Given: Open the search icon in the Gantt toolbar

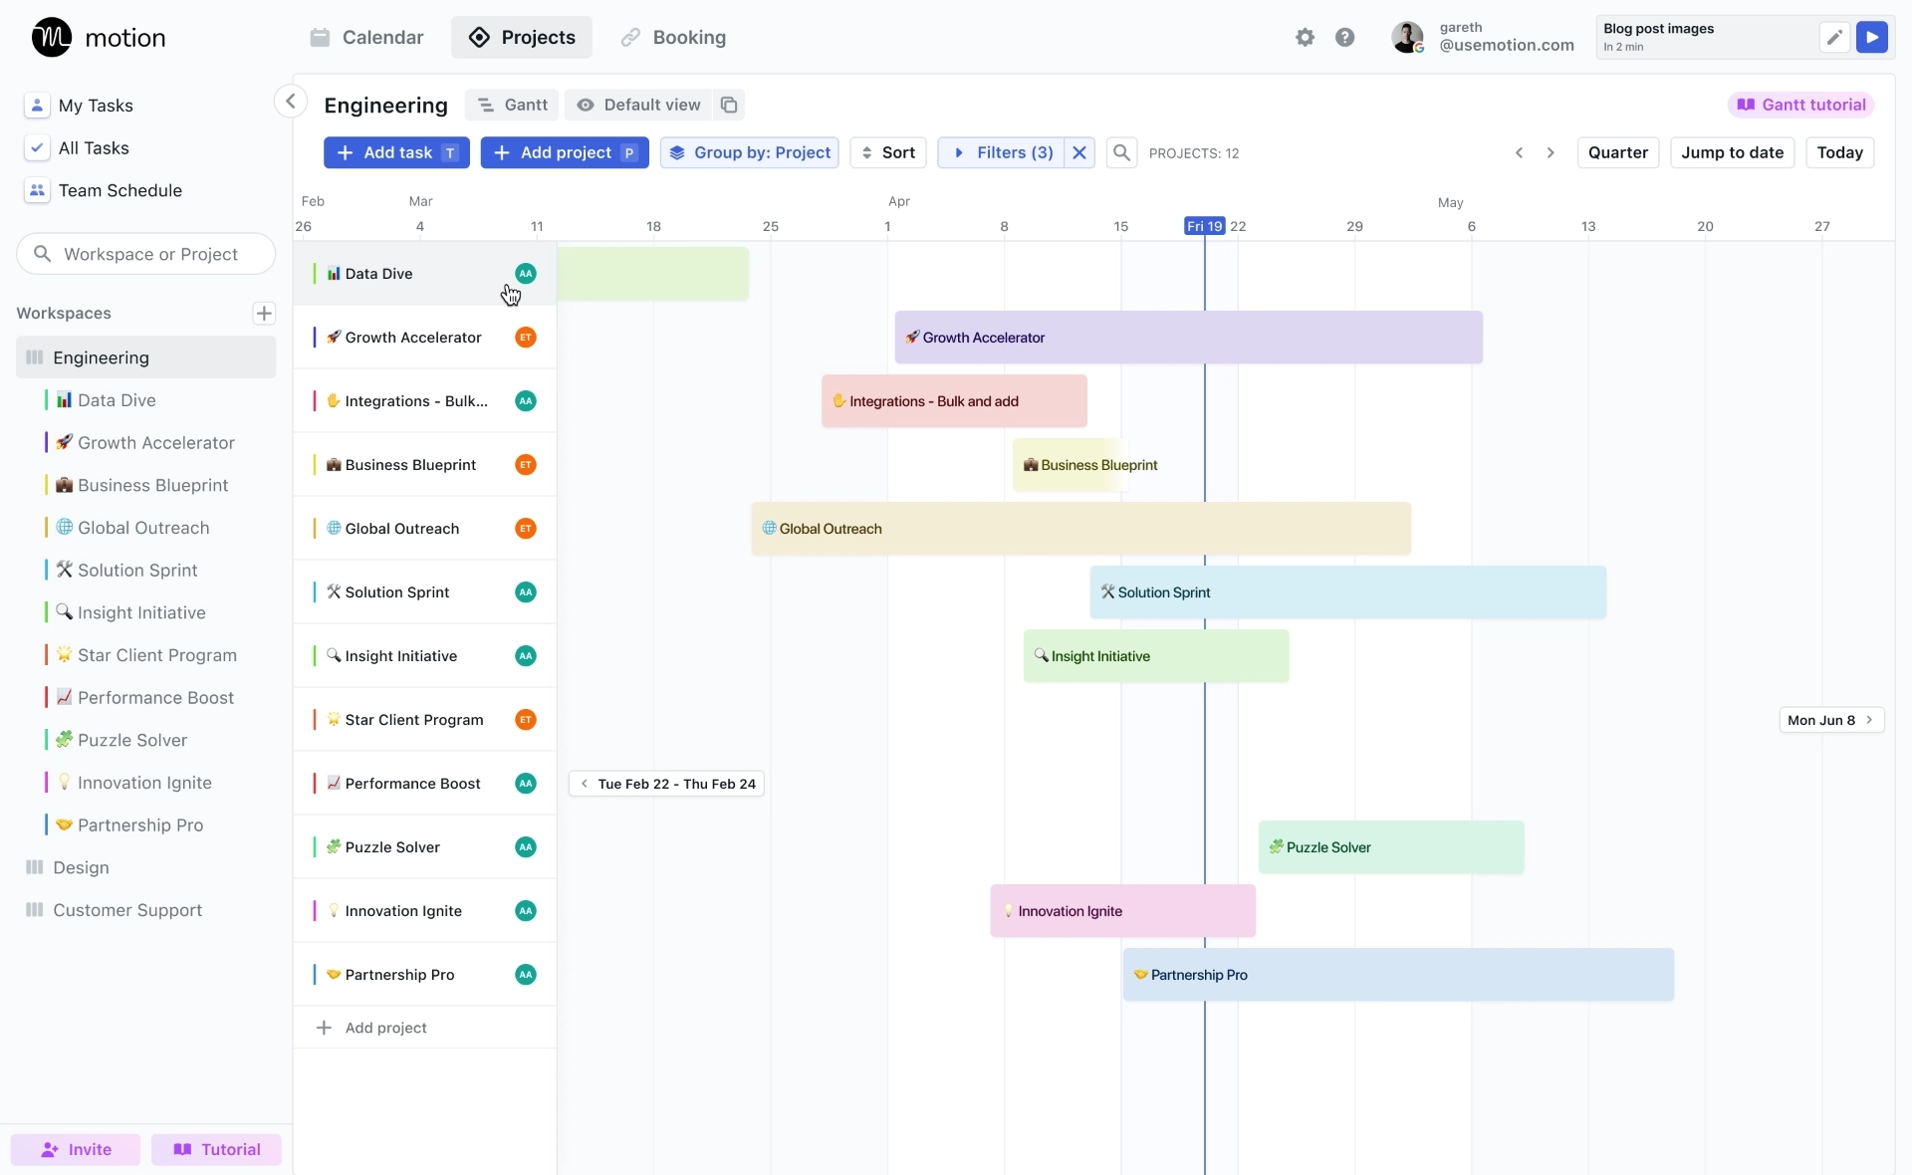Looking at the screenshot, I should [1122, 152].
